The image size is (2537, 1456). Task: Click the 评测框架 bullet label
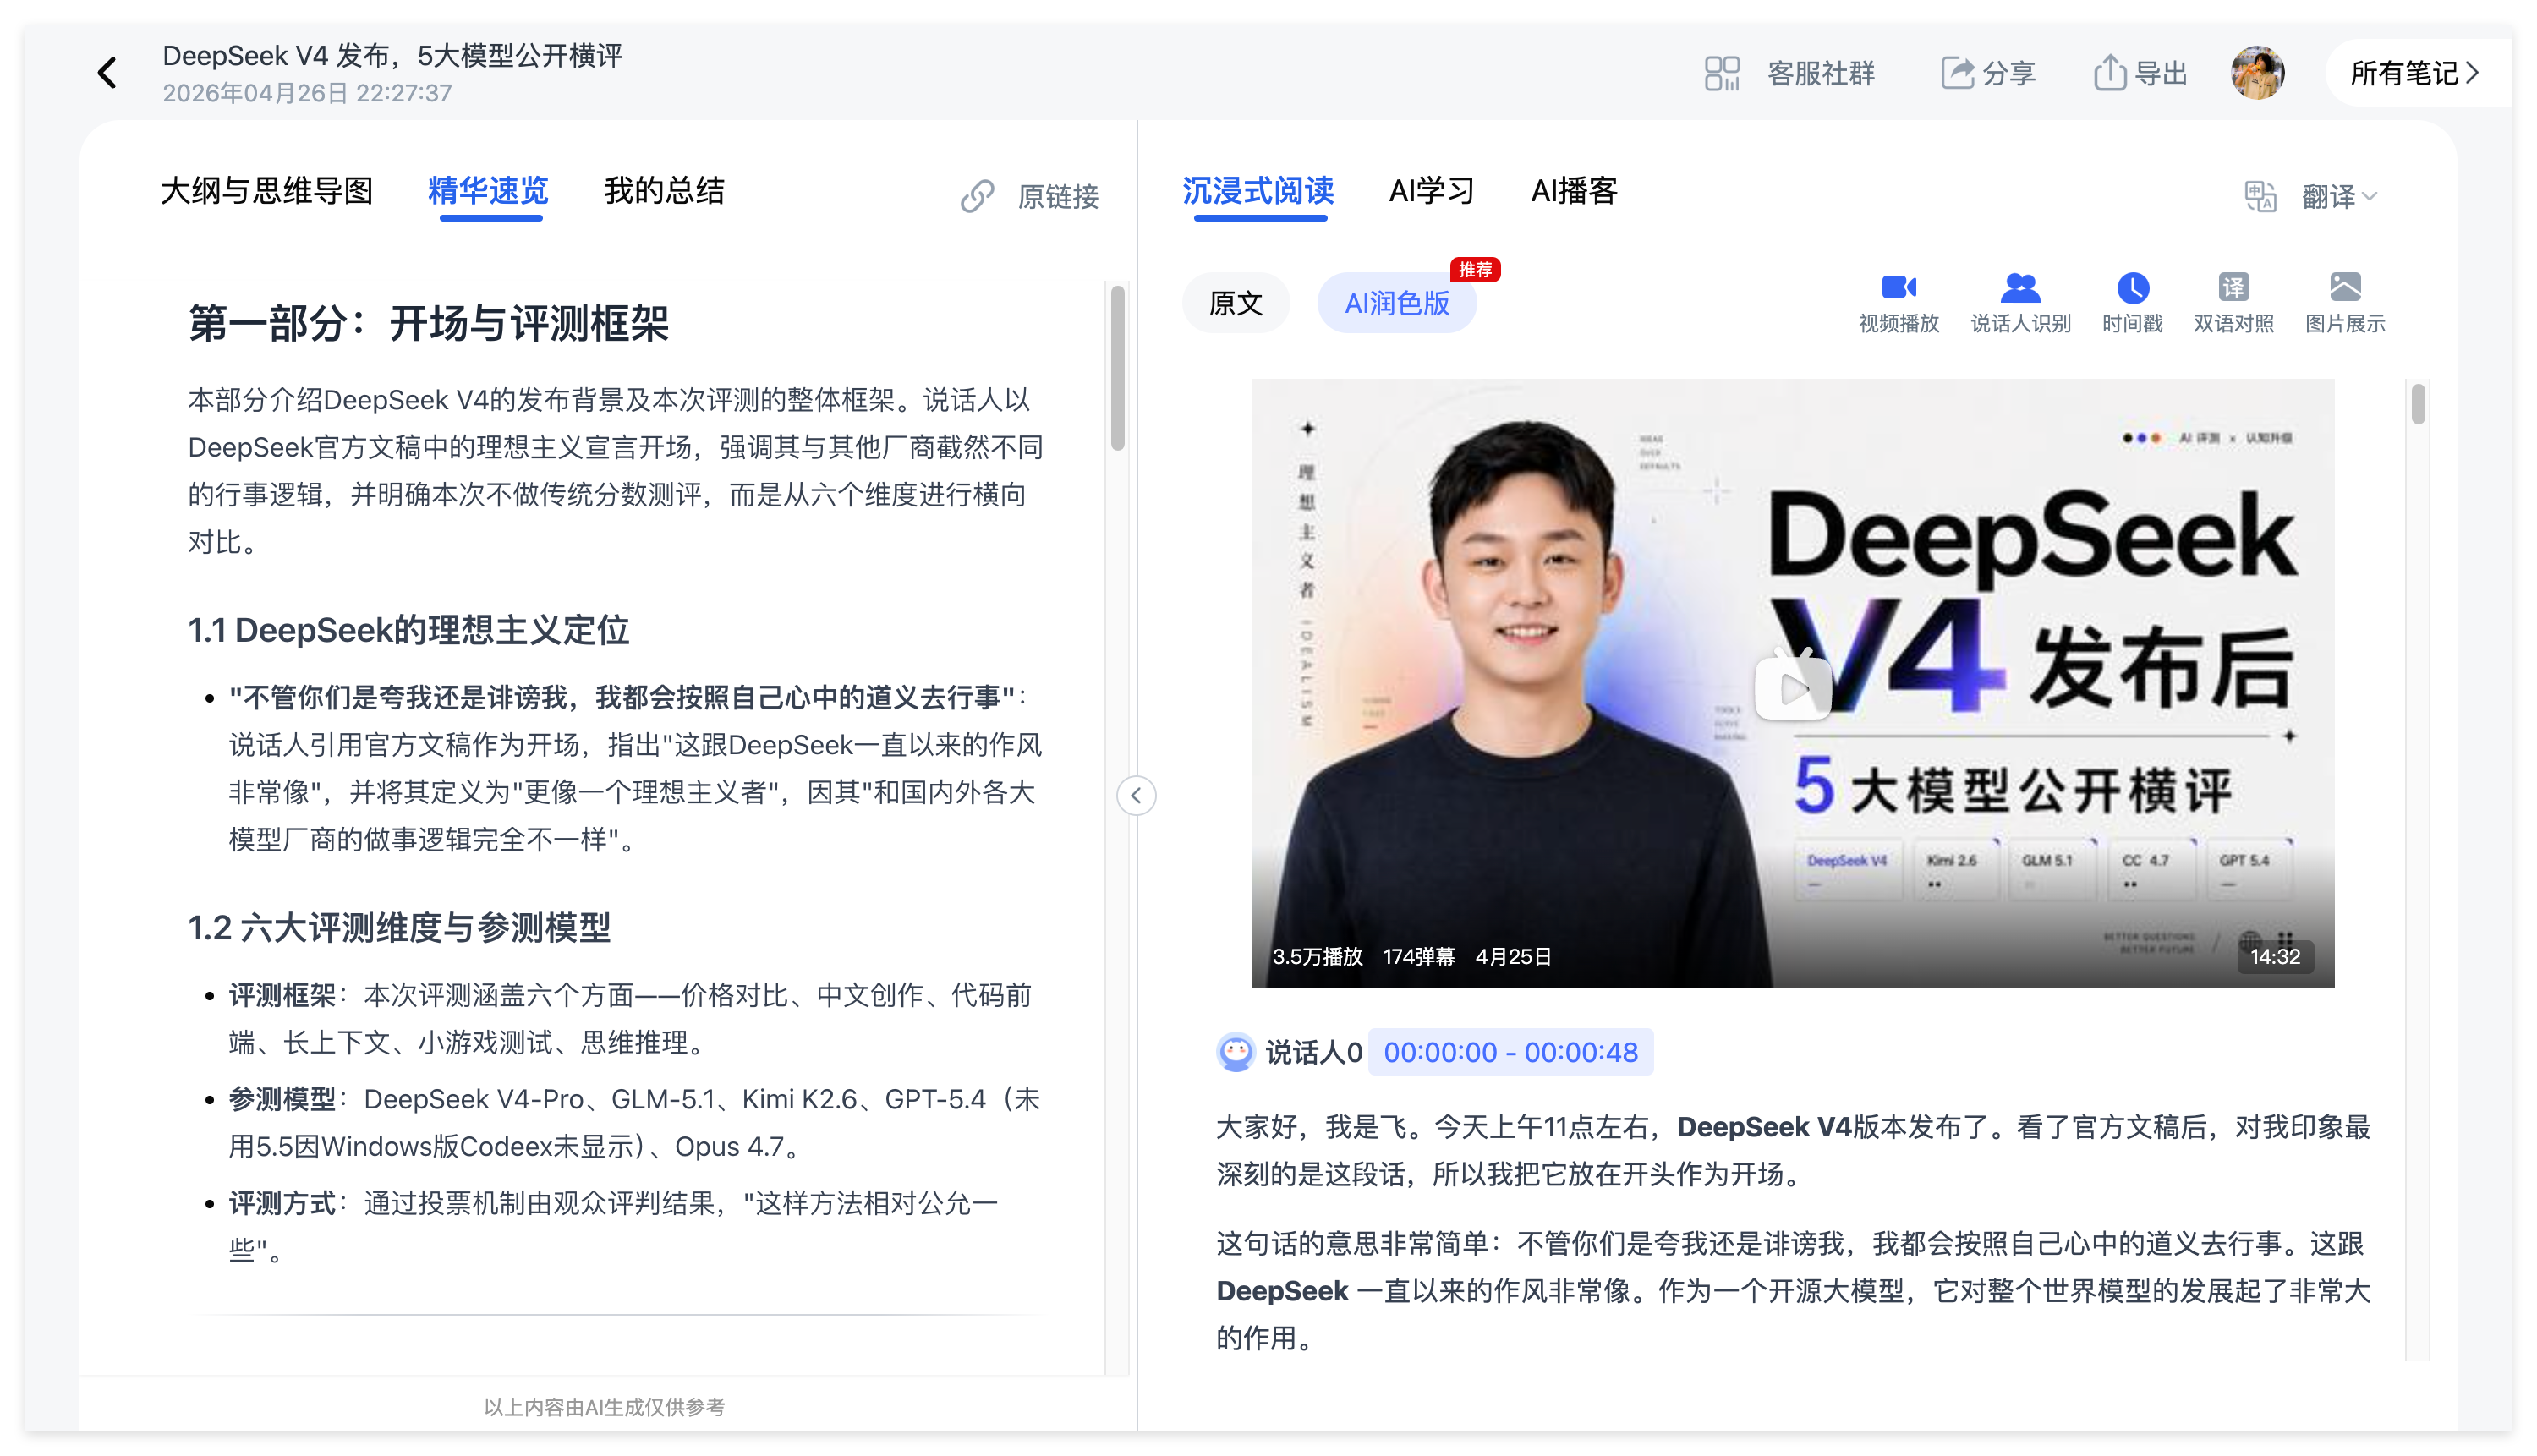click(282, 995)
